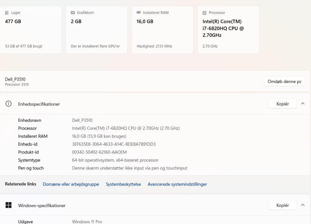Select the Processor i7-6820HQ card
The image size is (311, 224).
(228, 30)
